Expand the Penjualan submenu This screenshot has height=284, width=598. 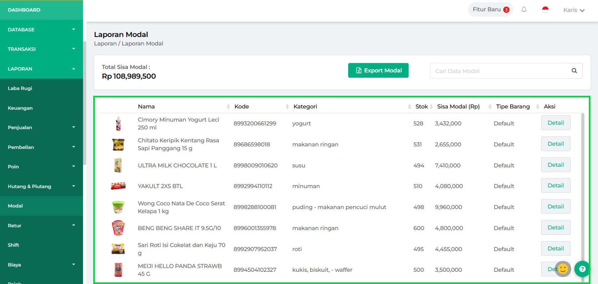pos(41,127)
